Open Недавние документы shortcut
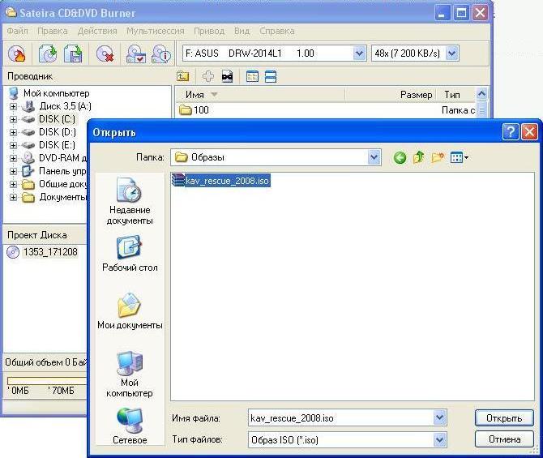Viewport: 543px width, 458px height. click(x=130, y=201)
